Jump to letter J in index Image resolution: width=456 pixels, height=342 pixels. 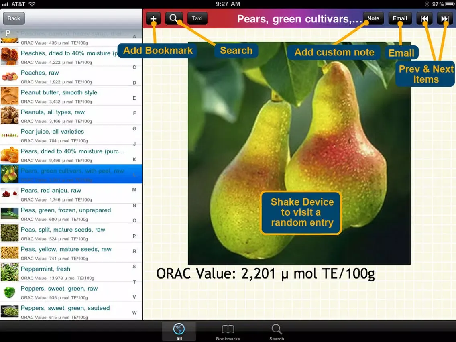point(134,144)
